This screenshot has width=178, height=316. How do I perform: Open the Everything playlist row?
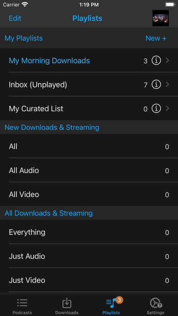tap(89, 232)
